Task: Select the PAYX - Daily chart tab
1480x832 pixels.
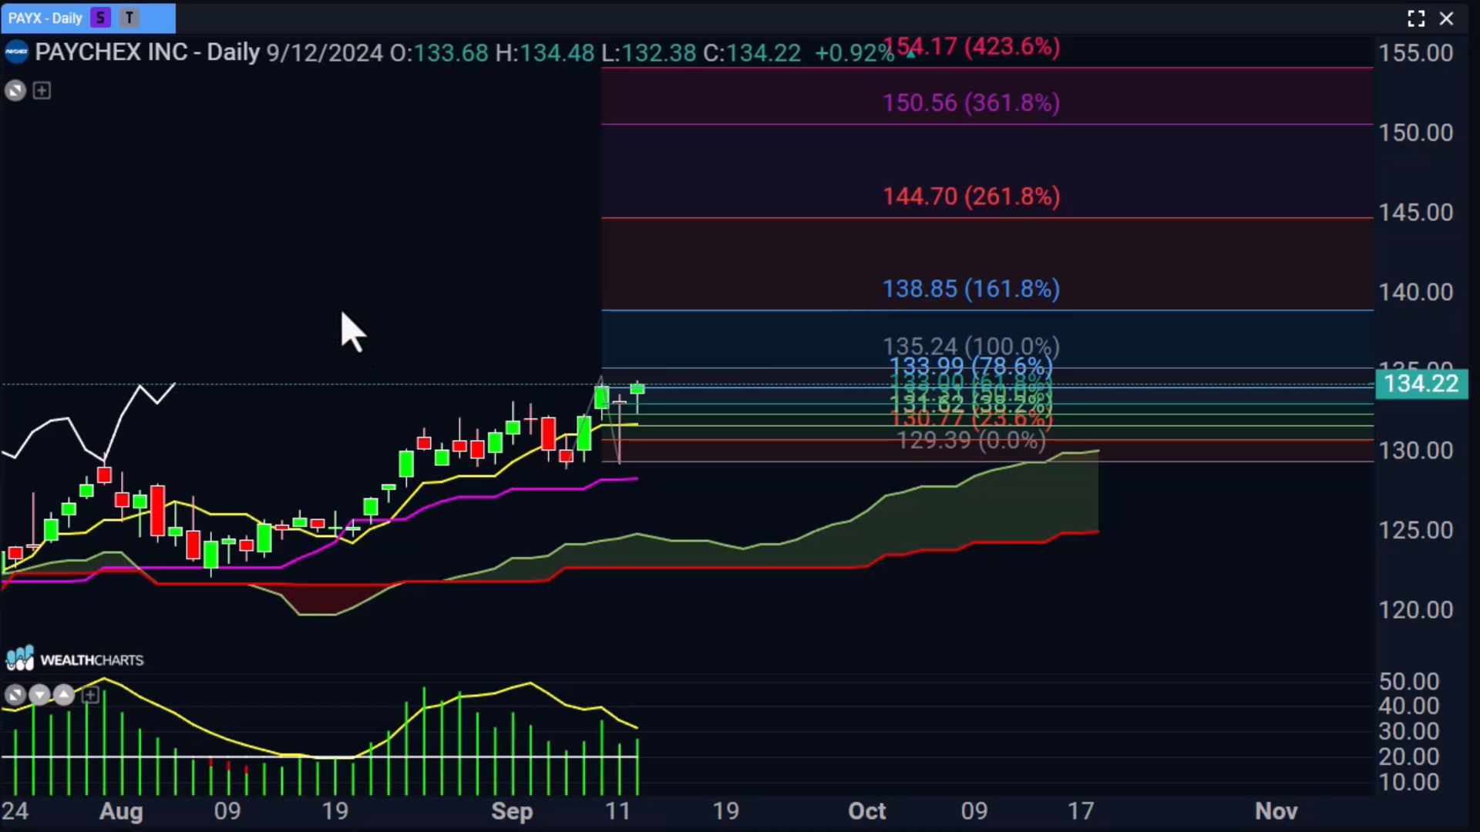Action: pos(88,18)
